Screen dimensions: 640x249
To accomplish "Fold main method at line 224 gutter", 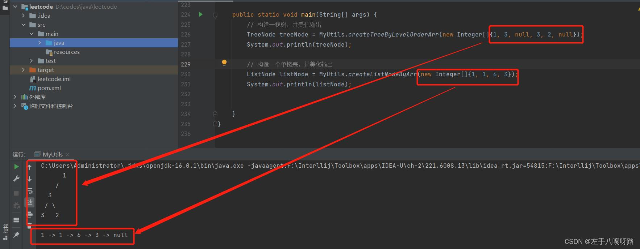I will [215, 15].
